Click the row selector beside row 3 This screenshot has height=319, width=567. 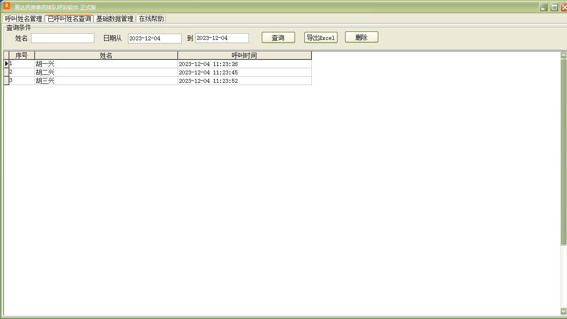click(6, 81)
